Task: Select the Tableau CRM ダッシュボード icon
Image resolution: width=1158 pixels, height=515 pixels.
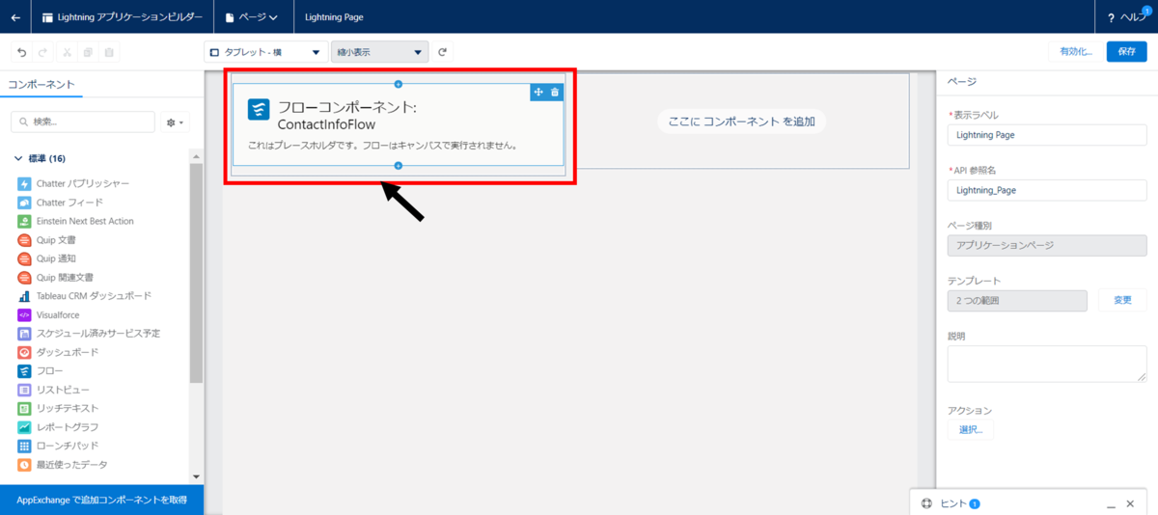Action: [25, 296]
